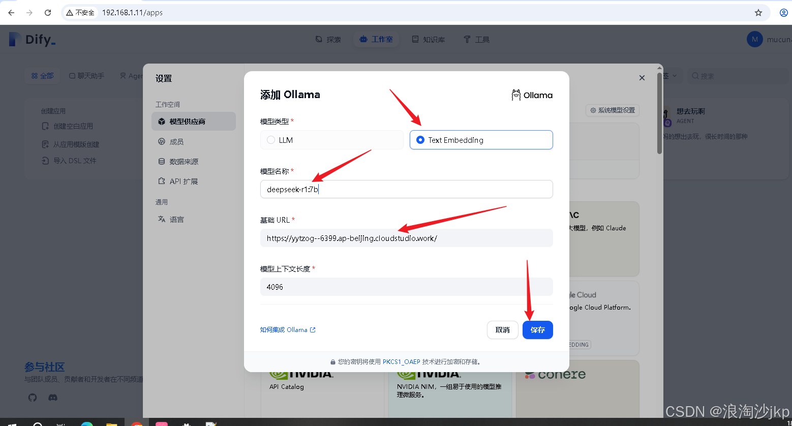Click the 取消 cancel button
The height and width of the screenshot is (426, 792).
502,330
